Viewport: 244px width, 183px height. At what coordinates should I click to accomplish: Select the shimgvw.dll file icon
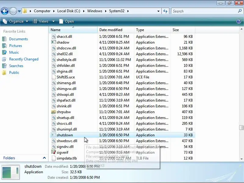pos(54,88)
